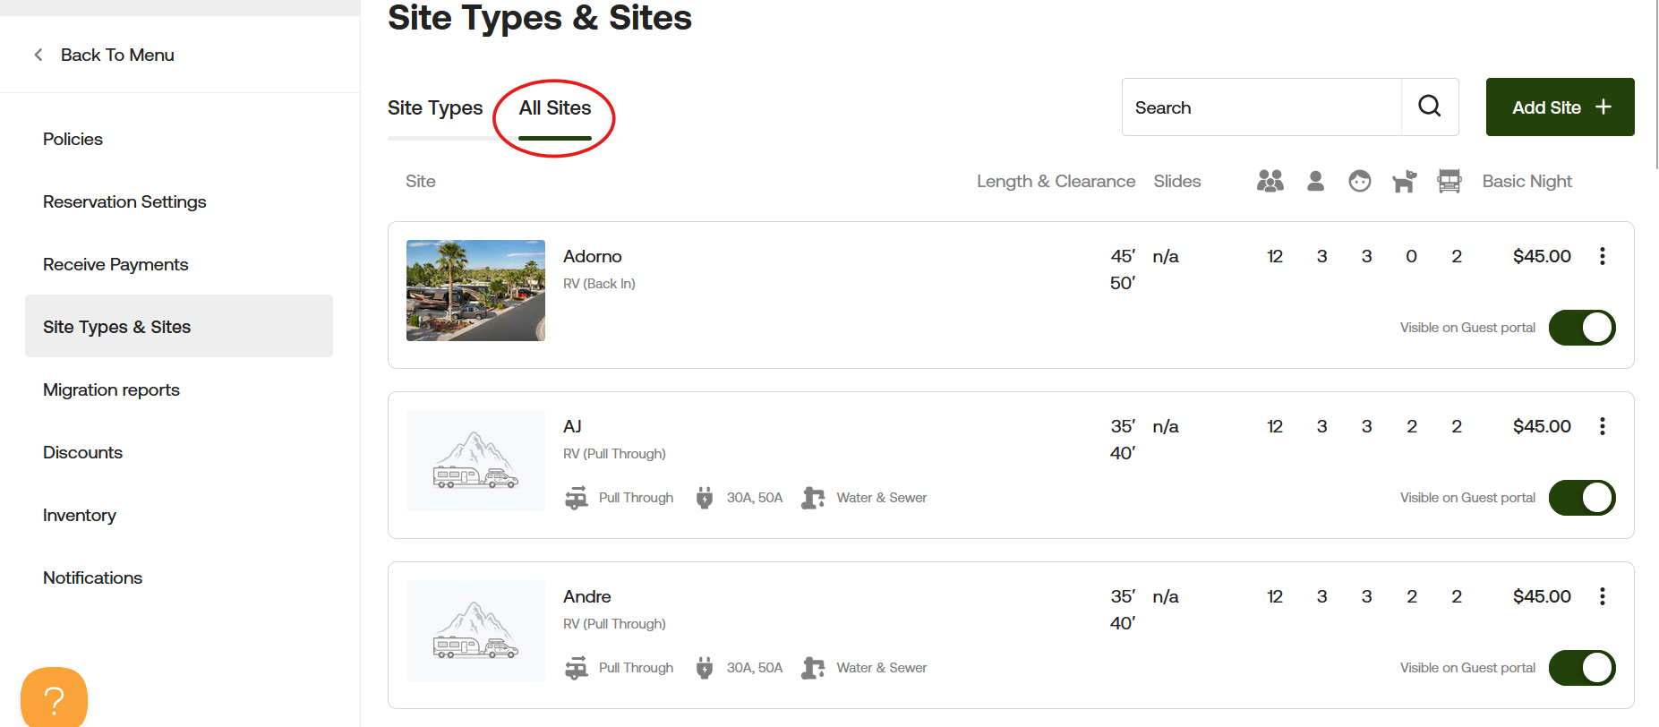Switch to the Site Types tab
Screen dimensions: 1659x727
point(435,108)
